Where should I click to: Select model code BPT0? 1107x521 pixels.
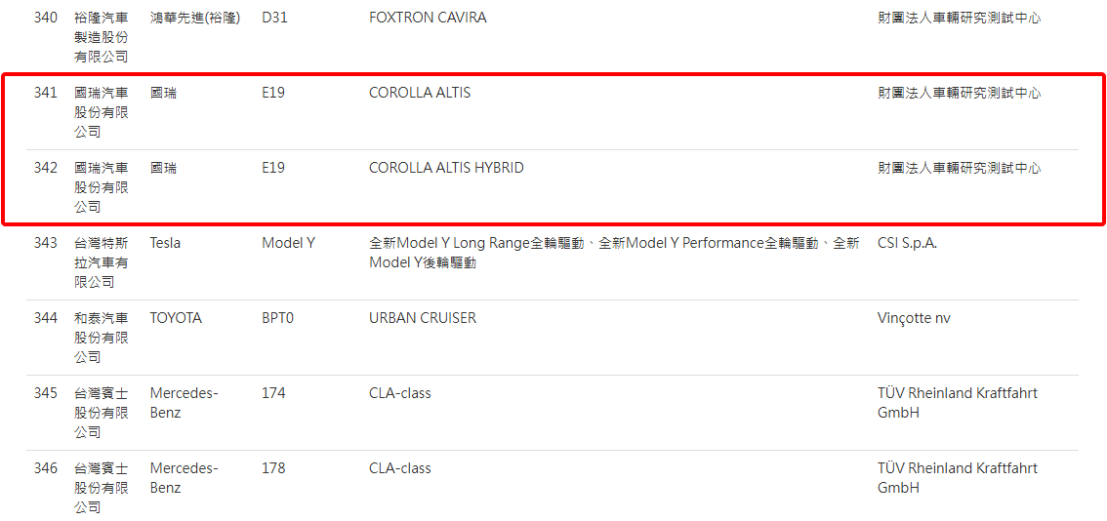pos(277,318)
